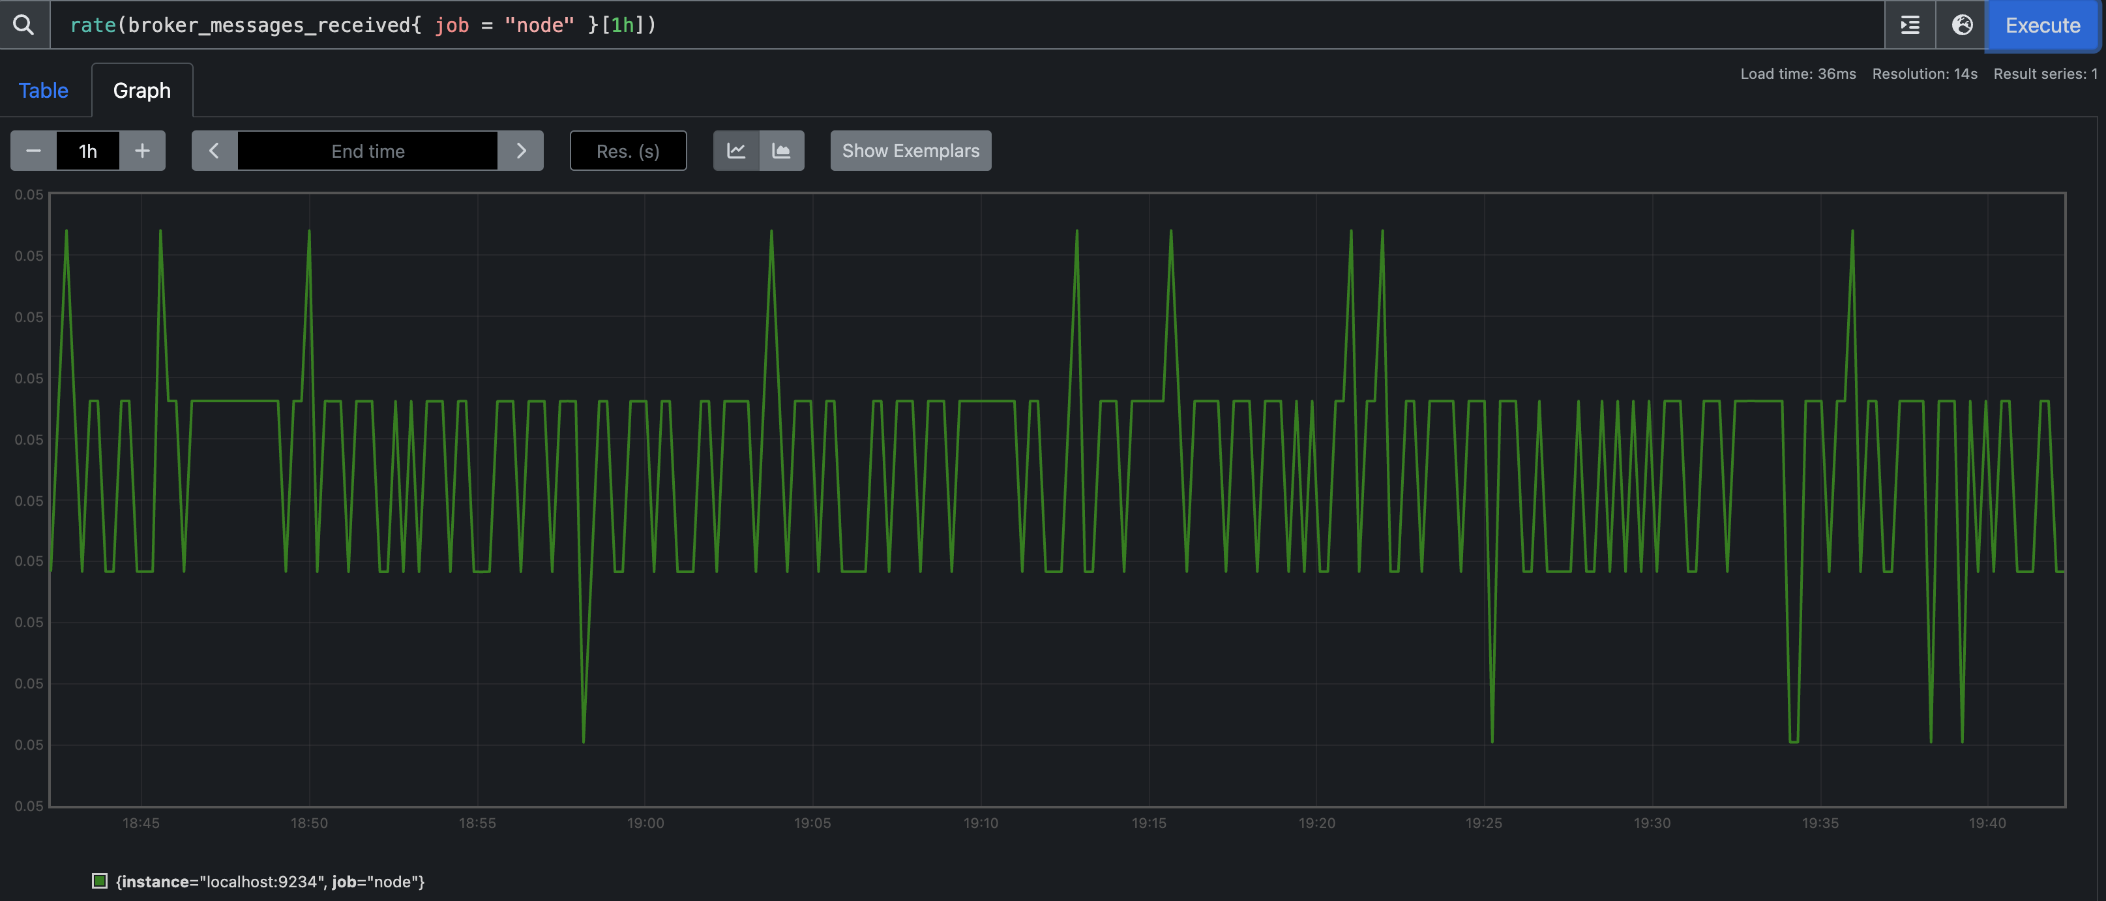Switch to the Table tab
Image resolution: width=2106 pixels, height=901 pixels.
43,90
